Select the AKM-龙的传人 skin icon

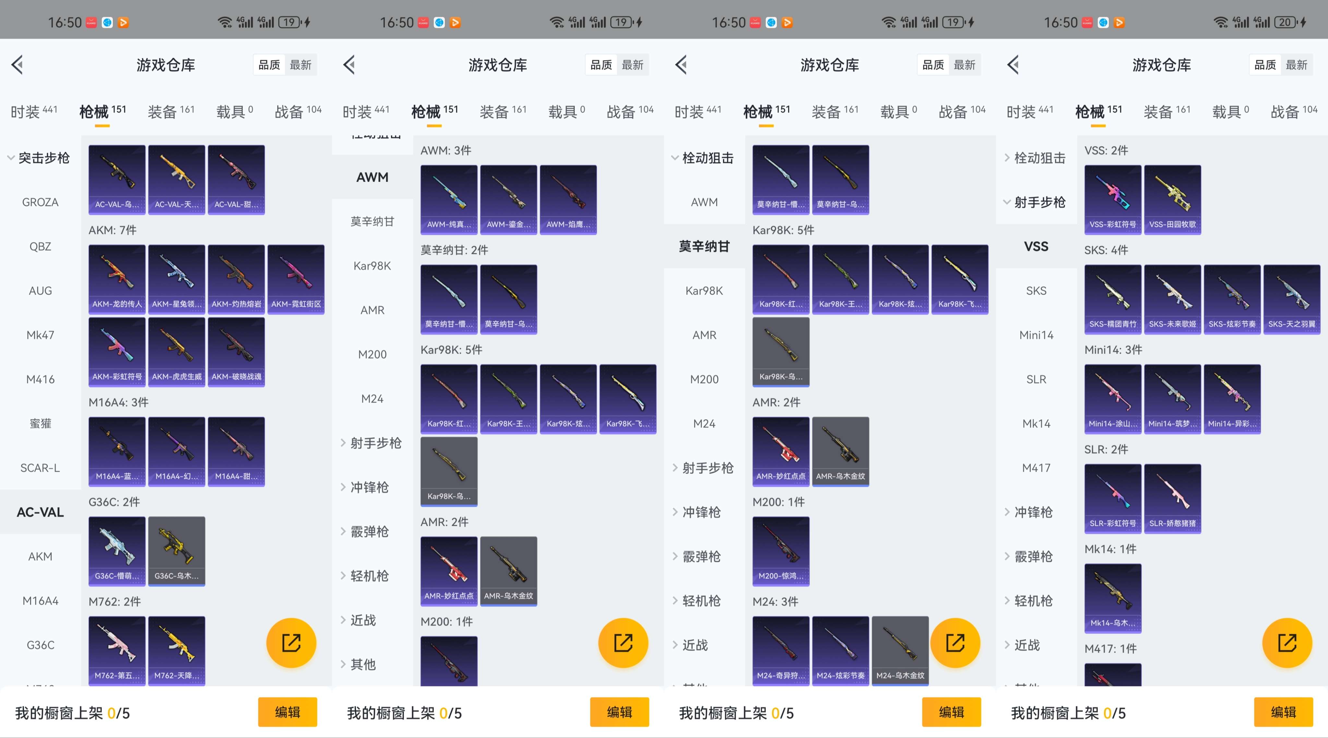click(x=117, y=279)
